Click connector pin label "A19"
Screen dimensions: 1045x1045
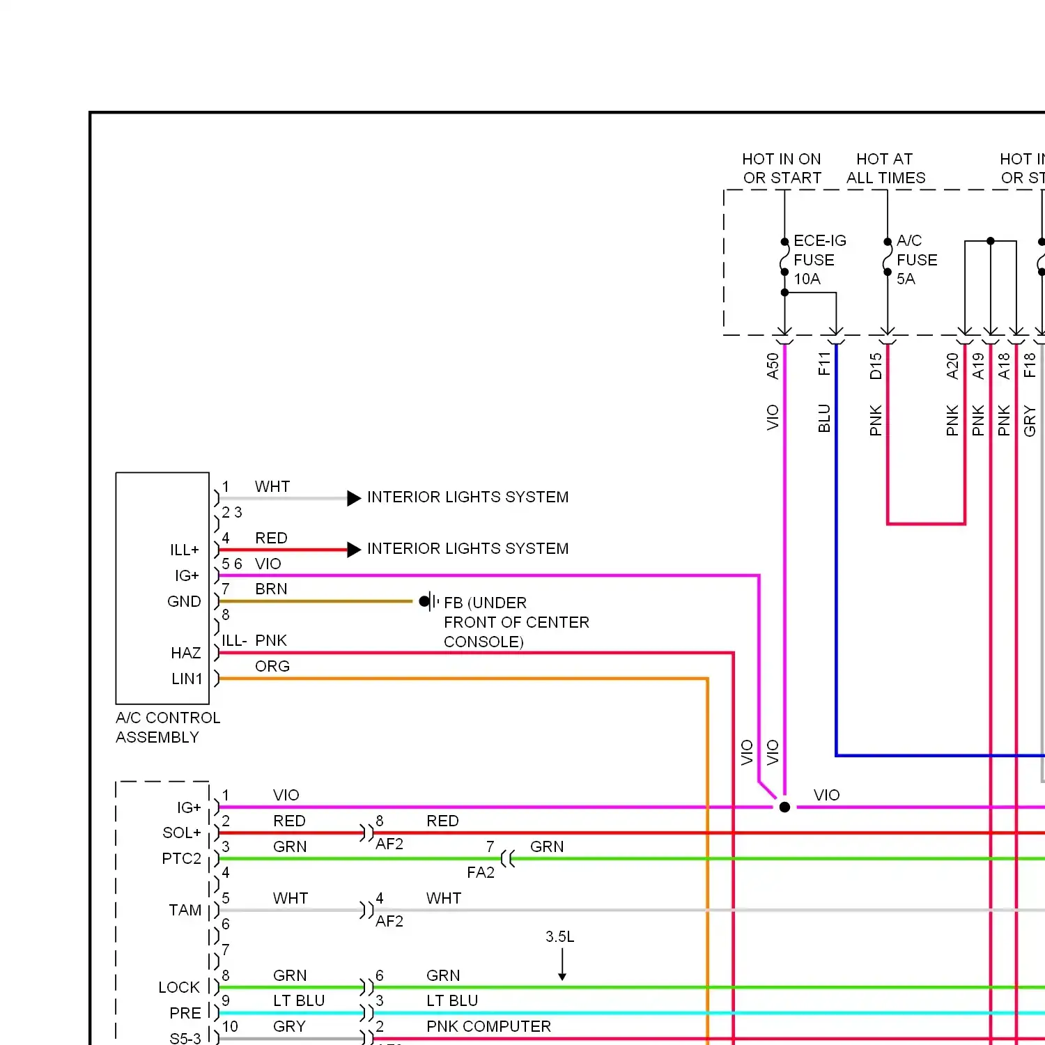pyautogui.click(x=978, y=366)
